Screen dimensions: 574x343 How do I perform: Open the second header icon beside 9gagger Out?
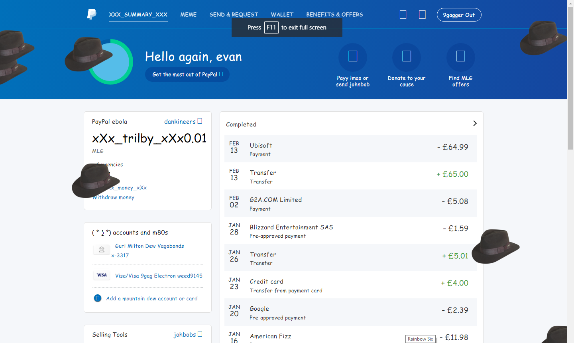click(x=423, y=15)
